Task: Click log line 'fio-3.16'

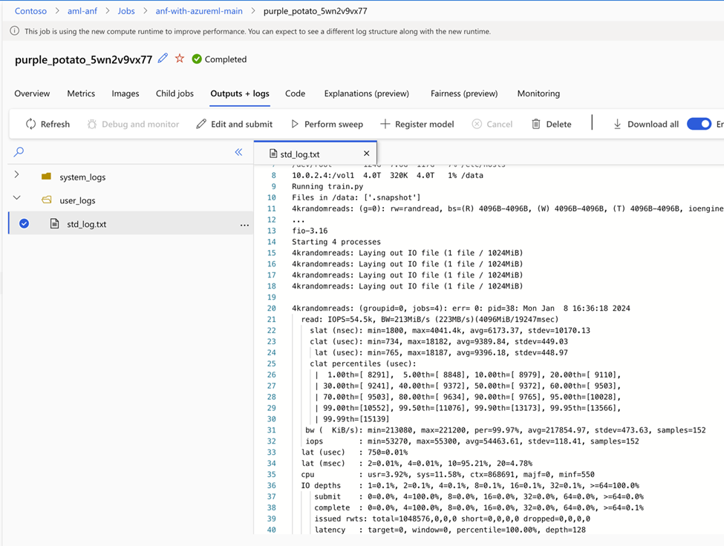Action: tap(310, 231)
